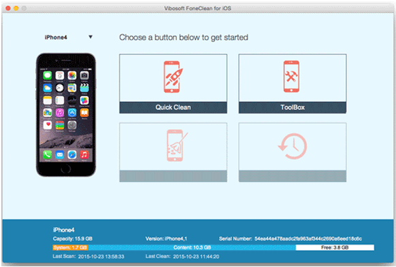Click the ToolBox wrench and hammer icon
Screen dimensions: 396x267
(291, 76)
